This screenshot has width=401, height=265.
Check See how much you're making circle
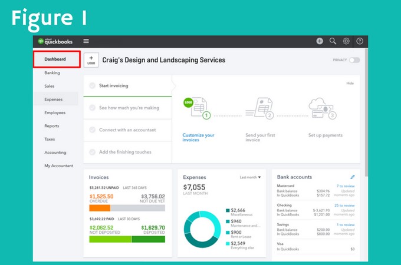tap(93, 108)
